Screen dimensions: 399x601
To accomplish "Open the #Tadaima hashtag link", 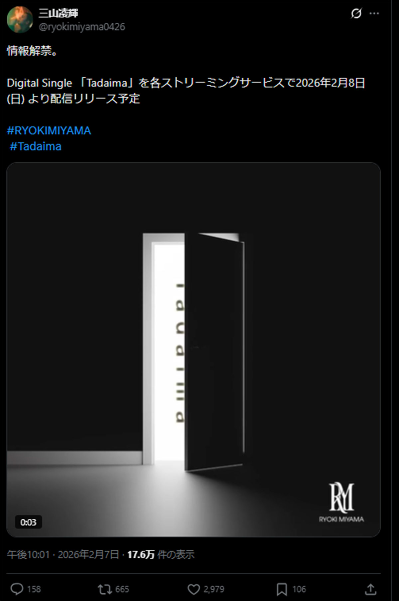I will pos(36,146).
